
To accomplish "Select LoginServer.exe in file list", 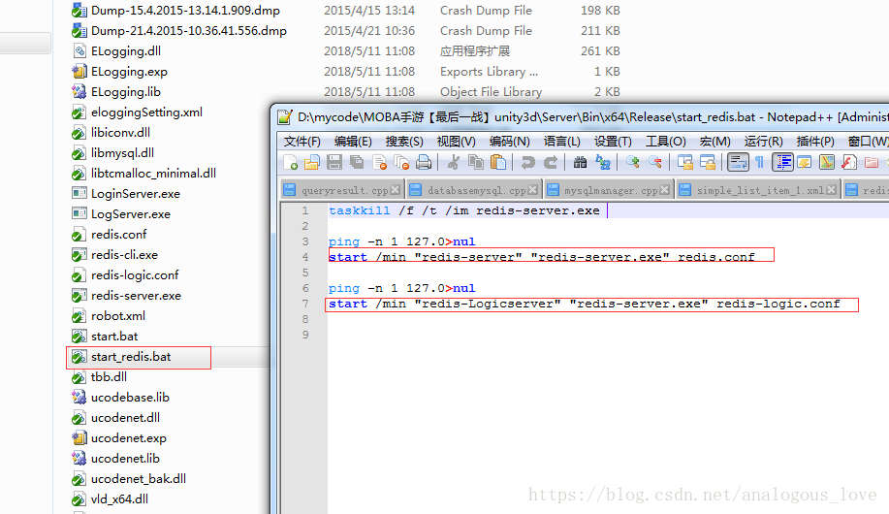I will (136, 193).
